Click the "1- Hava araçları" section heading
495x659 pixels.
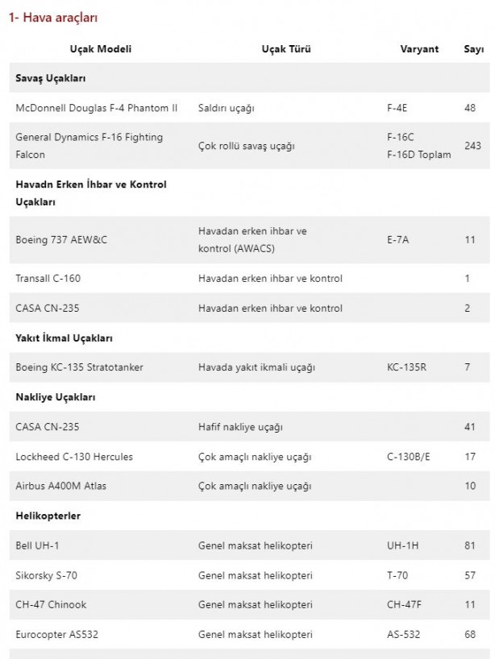[53, 18]
